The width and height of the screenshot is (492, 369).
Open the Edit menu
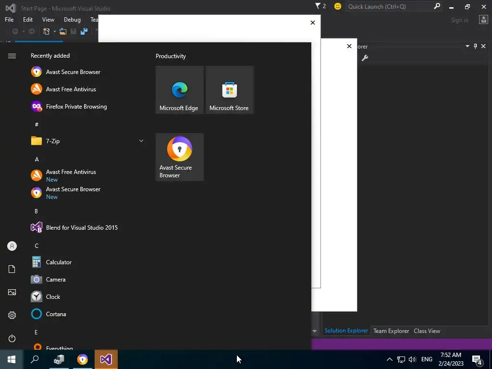pyautogui.click(x=28, y=19)
